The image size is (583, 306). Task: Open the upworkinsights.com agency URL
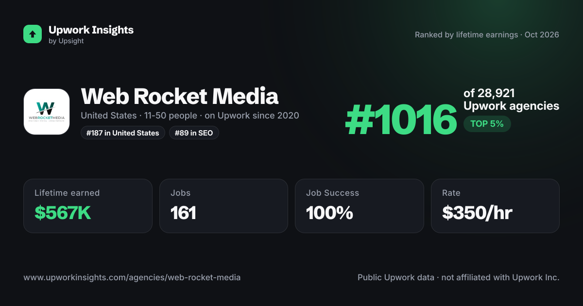(132, 278)
